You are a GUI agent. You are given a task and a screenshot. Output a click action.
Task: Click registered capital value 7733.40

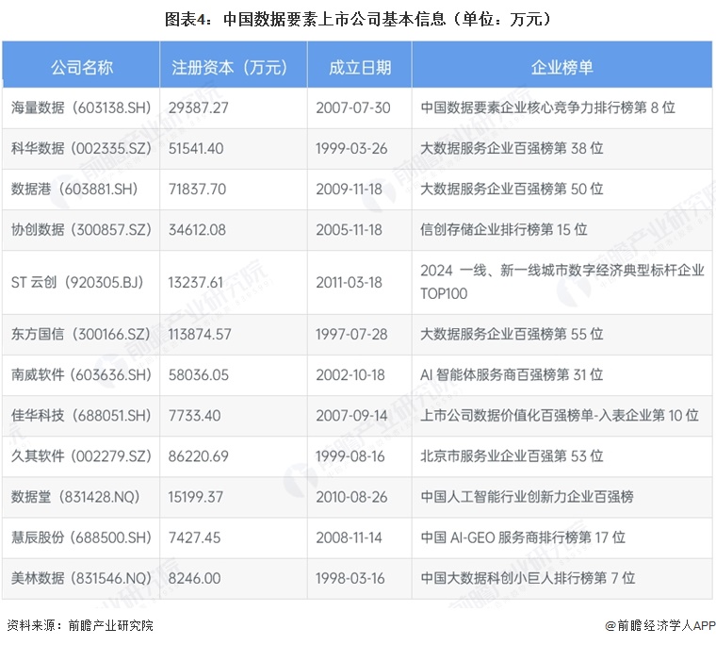(194, 416)
